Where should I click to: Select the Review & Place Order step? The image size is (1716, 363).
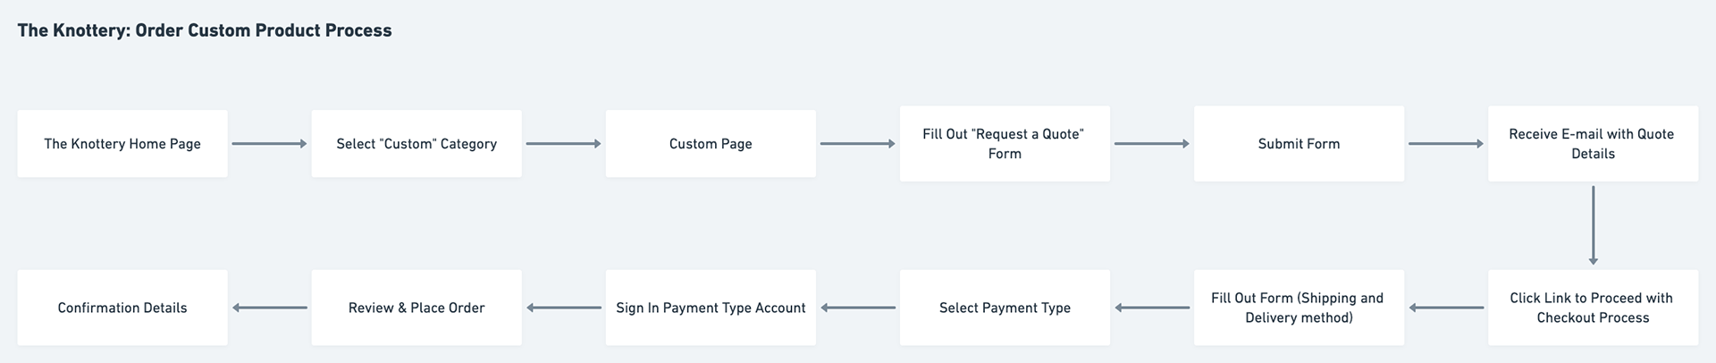coord(416,308)
